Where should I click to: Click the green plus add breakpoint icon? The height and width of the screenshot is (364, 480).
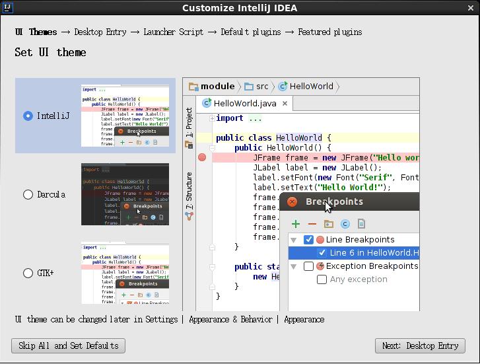[x=296, y=224]
